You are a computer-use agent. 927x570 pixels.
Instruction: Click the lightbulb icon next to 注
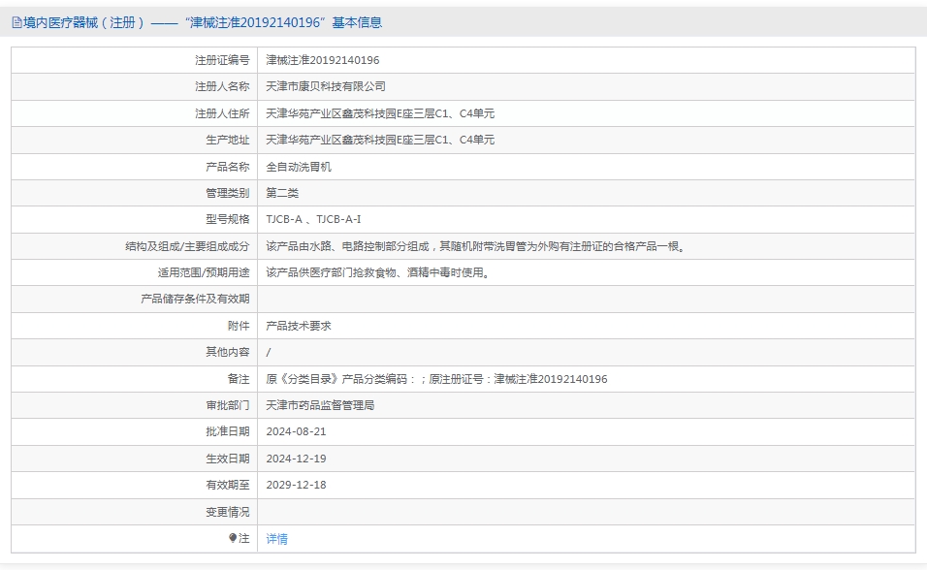click(x=233, y=538)
